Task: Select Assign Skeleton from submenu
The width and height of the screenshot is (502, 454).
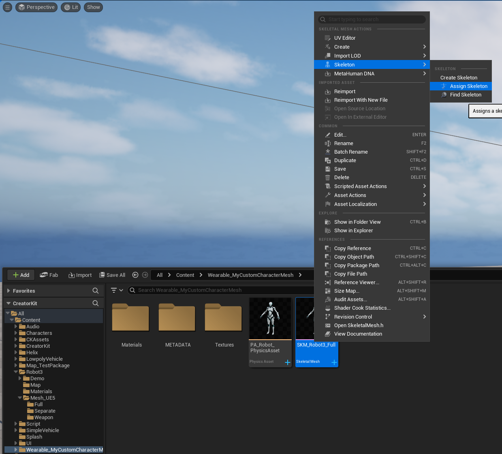Action: point(468,86)
